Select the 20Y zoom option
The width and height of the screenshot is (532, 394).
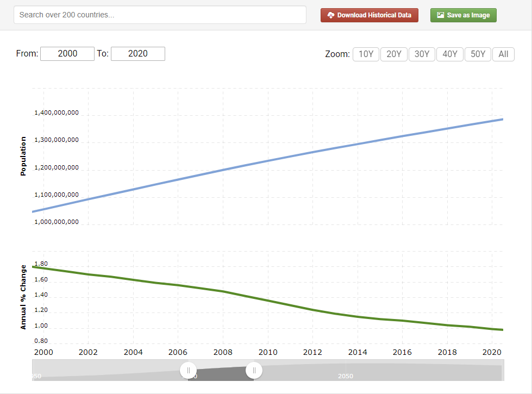coord(394,54)
